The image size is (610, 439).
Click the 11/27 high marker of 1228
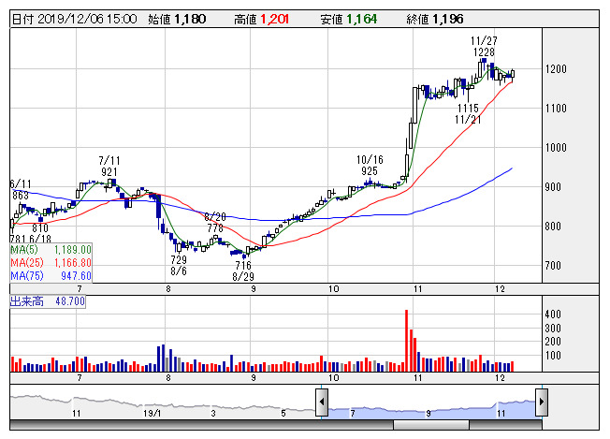click(484, 52)
